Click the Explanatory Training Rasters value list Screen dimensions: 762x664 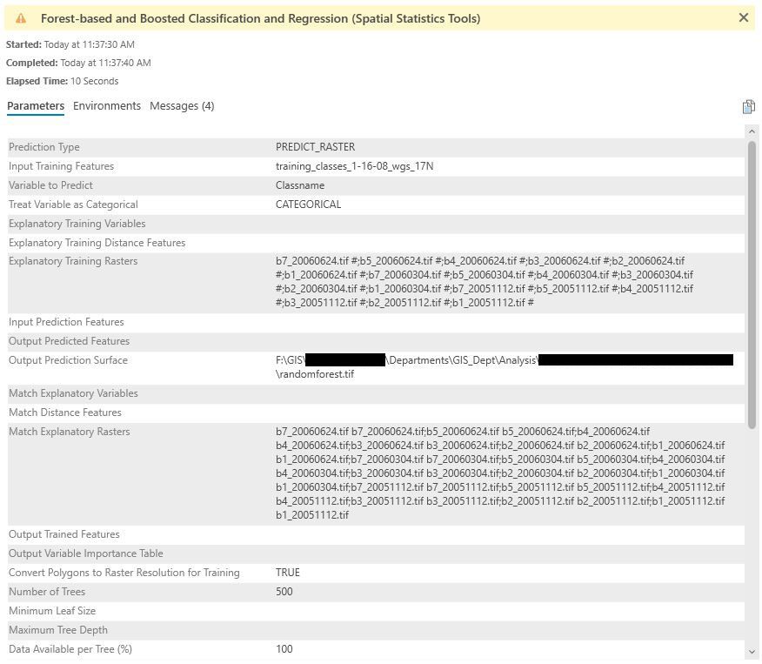coord(484,282)
